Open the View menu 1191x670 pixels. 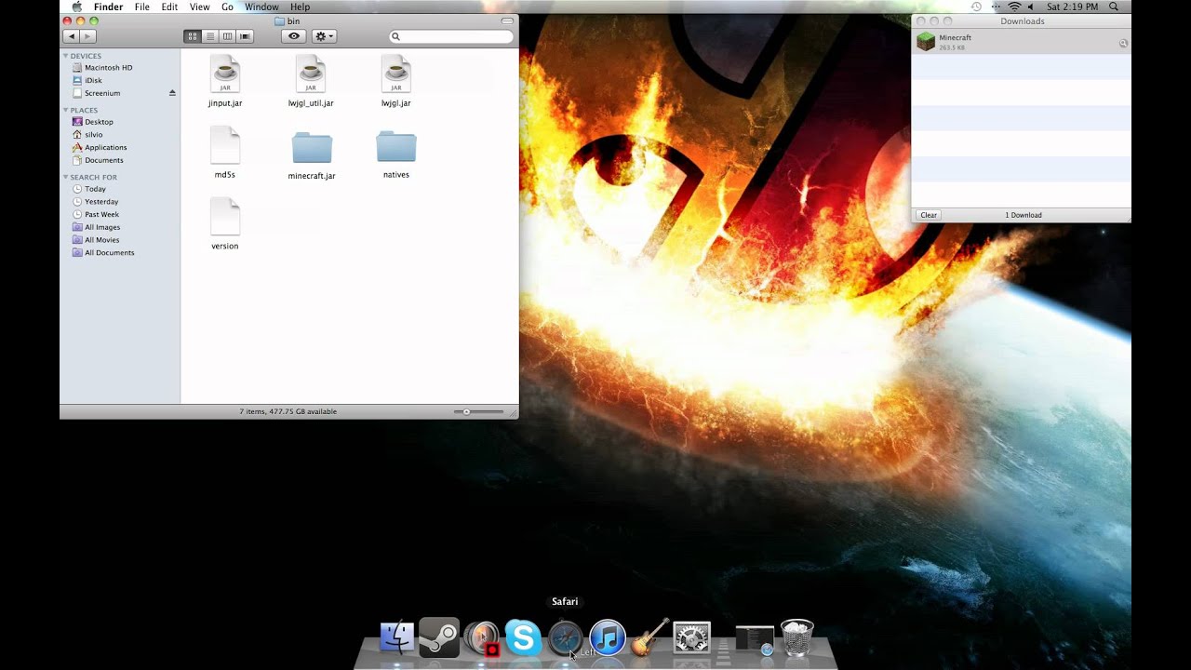[x=199, y=7]
